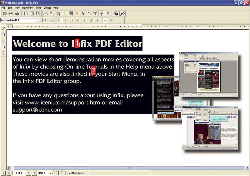Toggle left text alignment
This screenshot has width=250, height=176.
click(60, 20)
